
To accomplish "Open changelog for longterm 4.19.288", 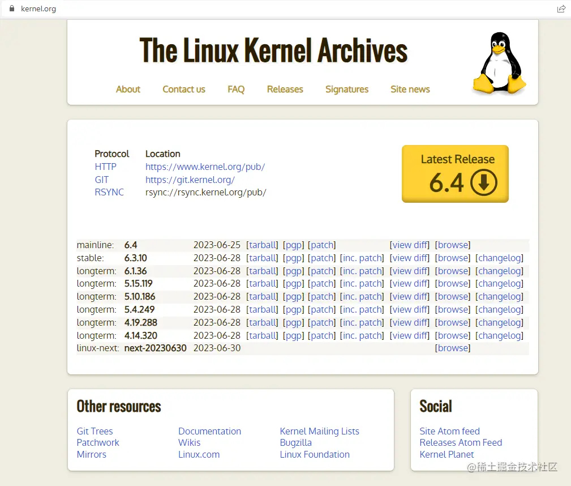I will [x=499, y=323].
